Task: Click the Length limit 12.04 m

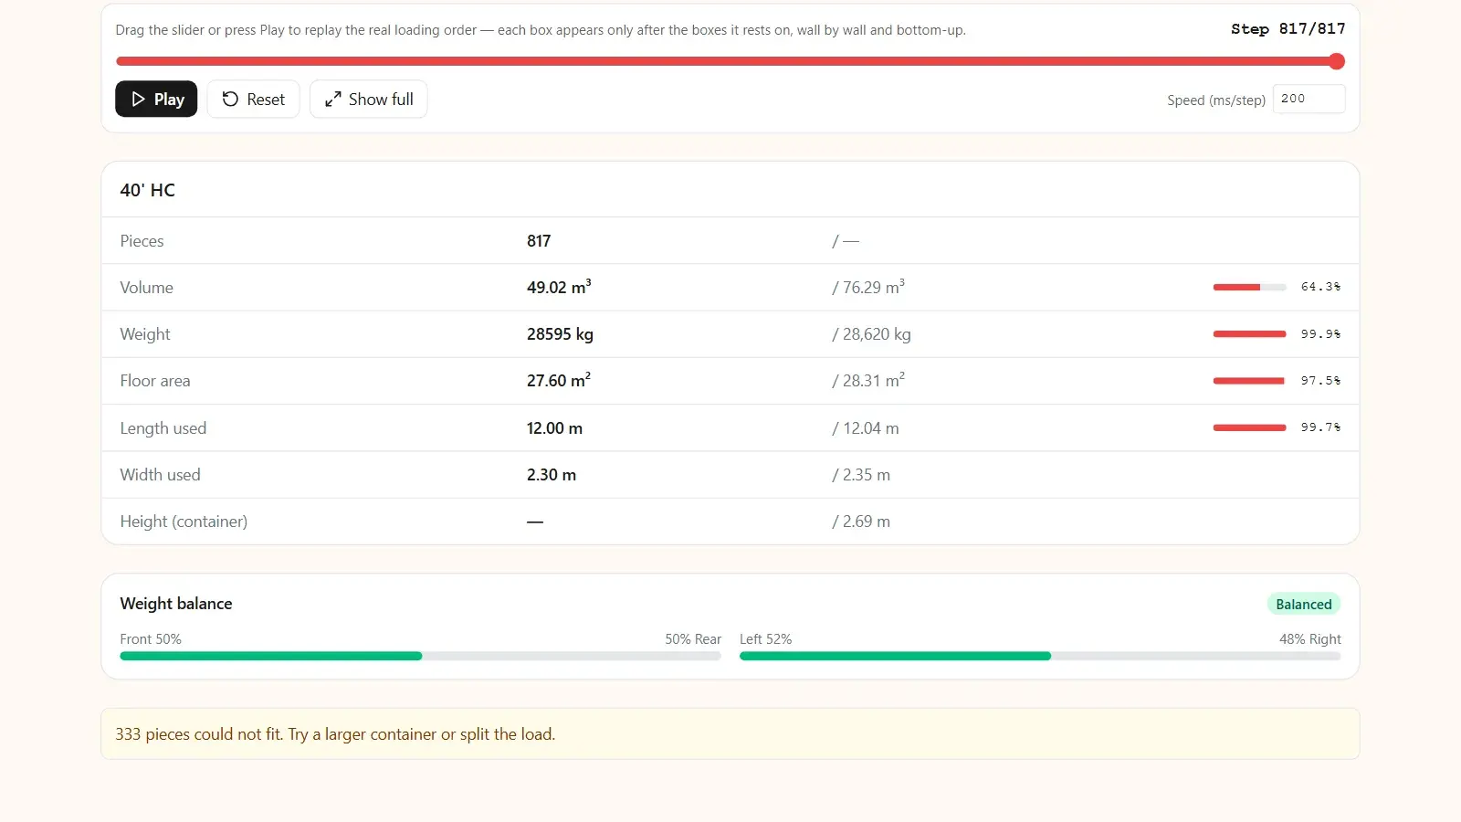Action: [866, 428]
